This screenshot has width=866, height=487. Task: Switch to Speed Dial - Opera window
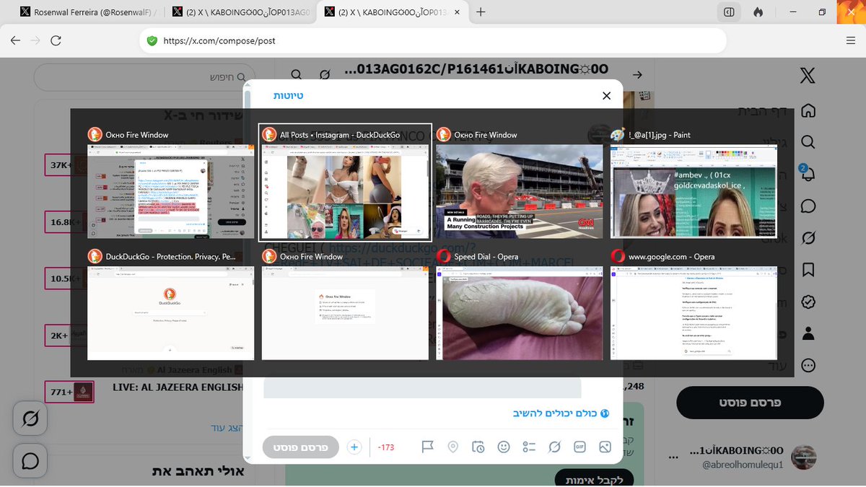tap(519, 304)
